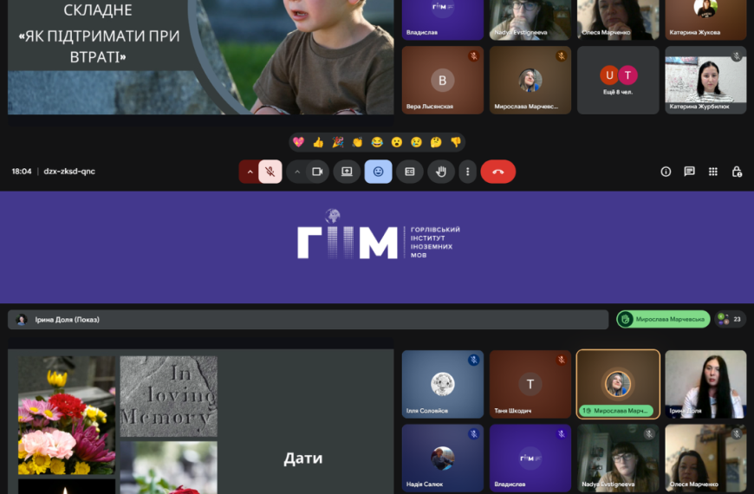The image size is (754, 494).
Task: Click the present screen icon
Action: pos(347,172)
